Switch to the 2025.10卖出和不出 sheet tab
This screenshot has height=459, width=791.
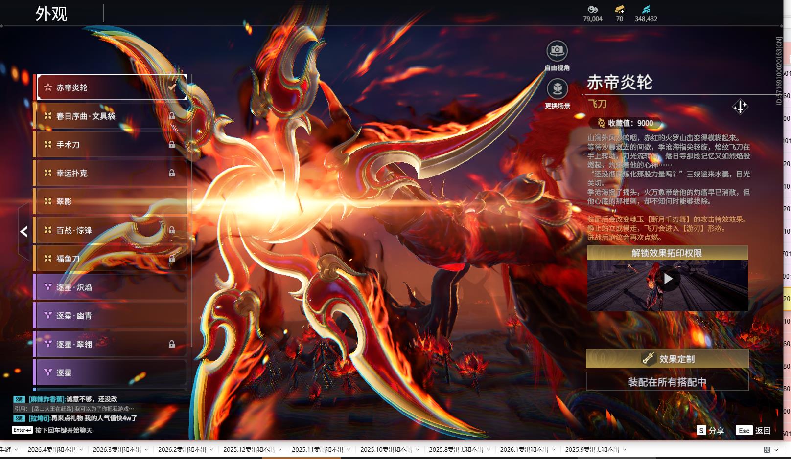[386, 450]
